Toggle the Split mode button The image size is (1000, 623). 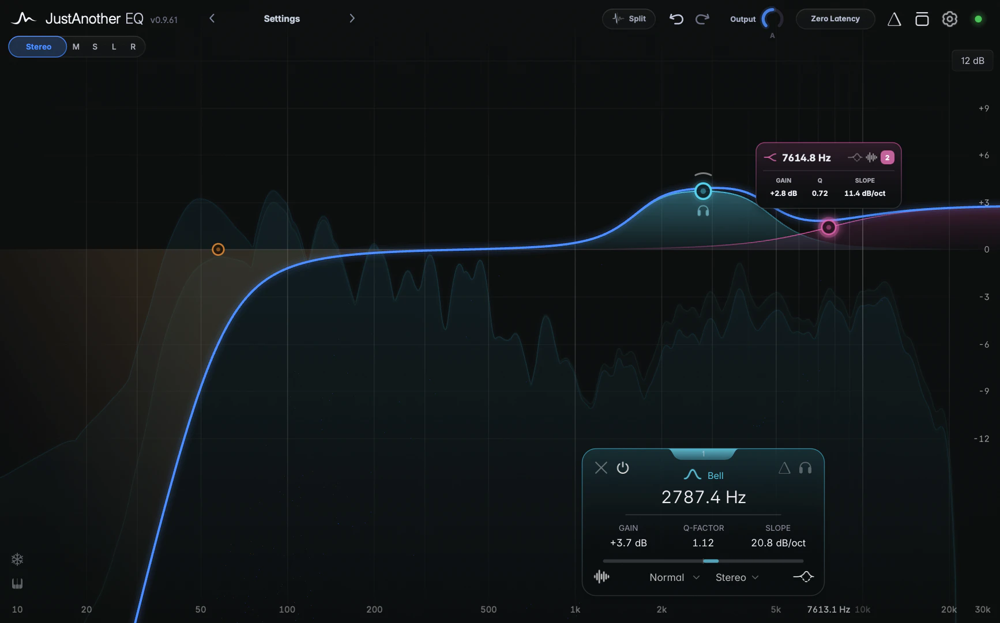[x=629, y=19]
